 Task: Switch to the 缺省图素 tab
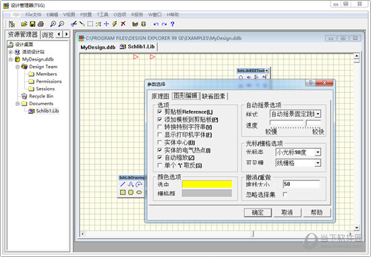click(x=214, y=96)
